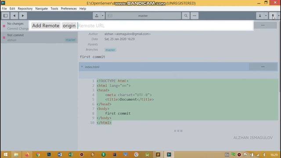Image resolution: width=281 pixels, height=158 pixels.
Task: Open Chrome from the taskbar
Action: [x=38, y=154]
